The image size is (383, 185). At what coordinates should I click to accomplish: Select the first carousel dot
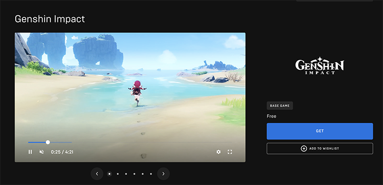[110, 174]
